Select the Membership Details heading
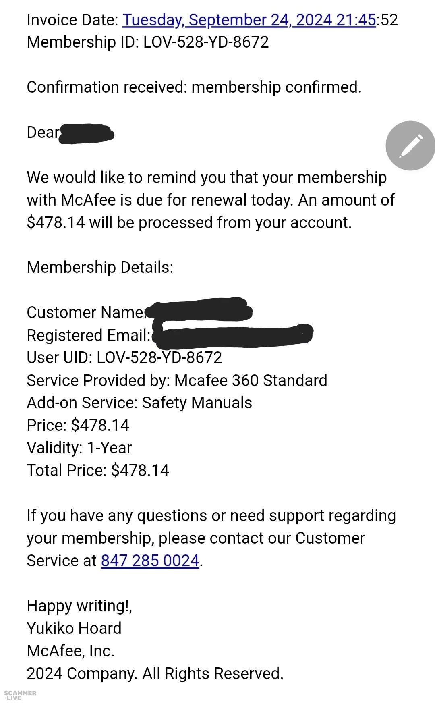Viewport: 435px width, 704px height. tap(100, 268)
